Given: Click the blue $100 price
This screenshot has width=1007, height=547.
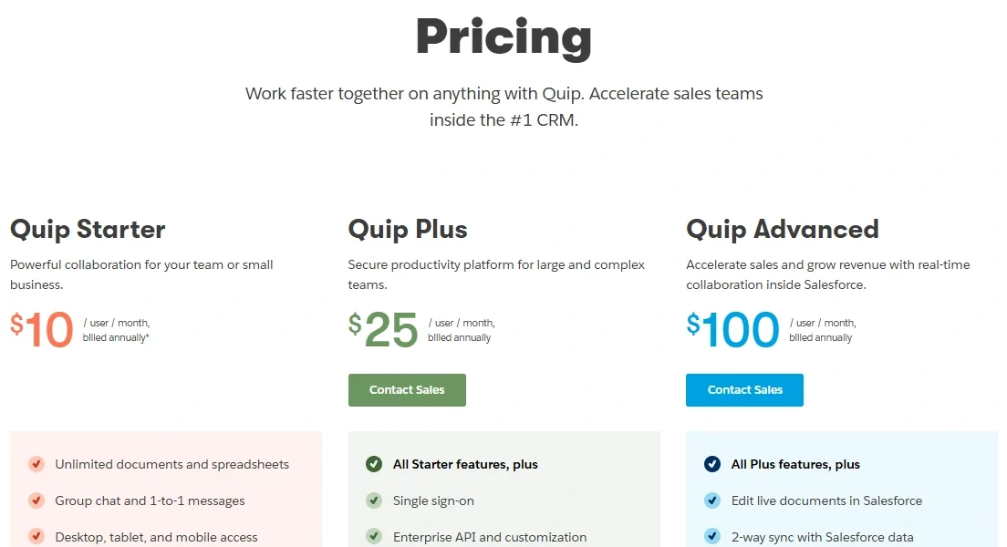Looking at the screenshot, I should point(733,329).
